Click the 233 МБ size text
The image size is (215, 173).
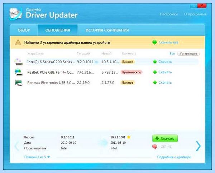(166, 147)
